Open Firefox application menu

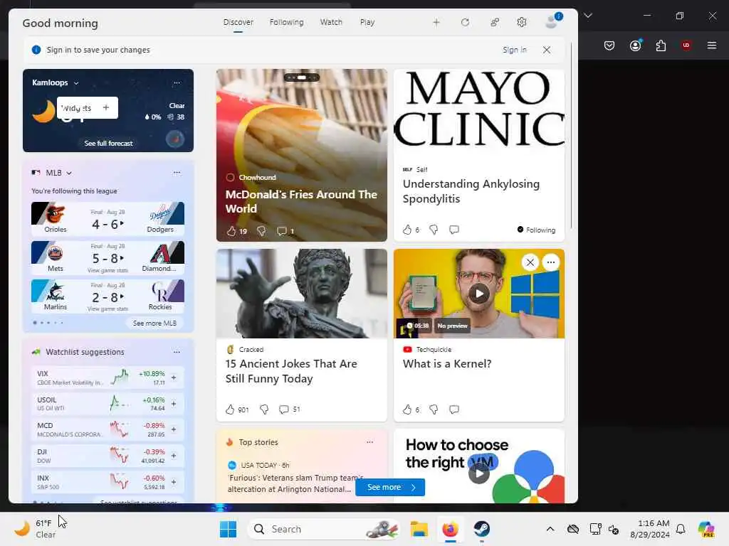point(712,45)
